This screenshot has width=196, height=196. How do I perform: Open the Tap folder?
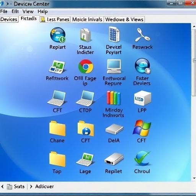[57, 159]
